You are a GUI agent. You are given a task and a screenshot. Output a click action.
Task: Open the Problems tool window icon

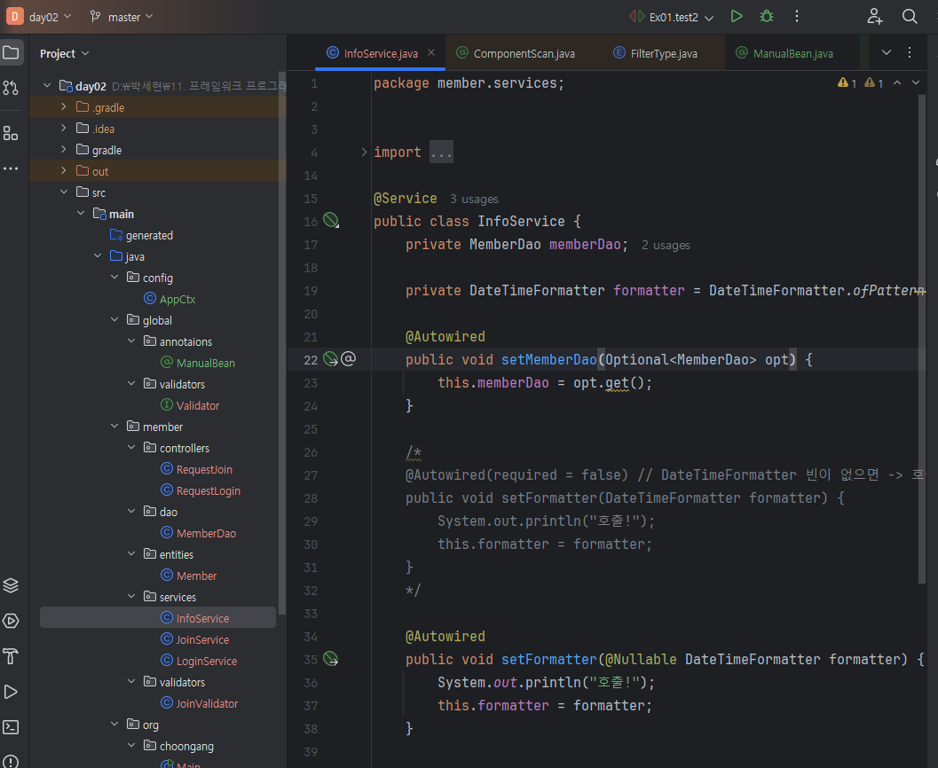pyautogui.click(x=11, y=761)
